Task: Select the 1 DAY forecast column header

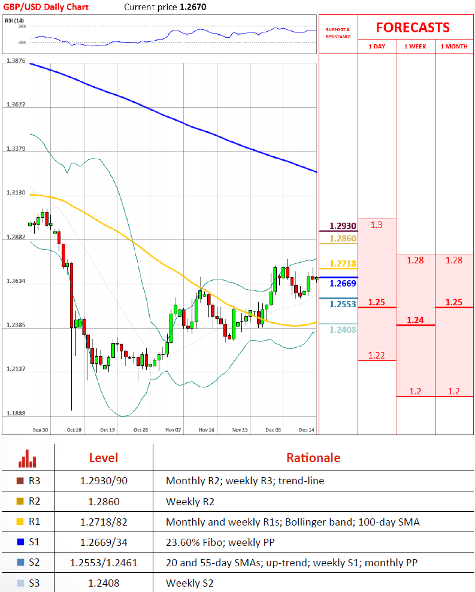Action: tap(377, 47)
